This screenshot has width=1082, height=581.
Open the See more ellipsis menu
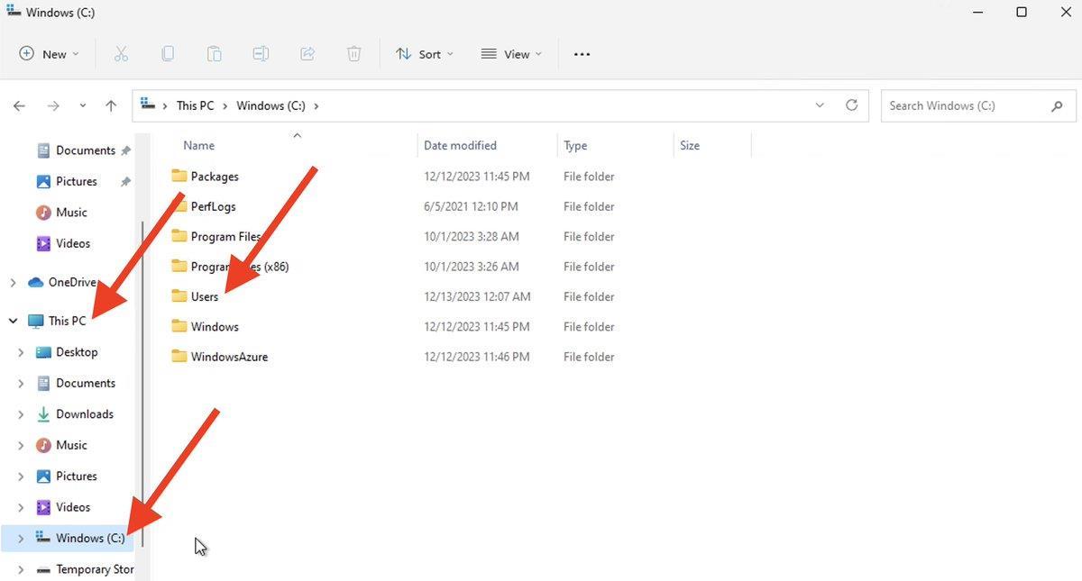pyautogui.click(x=582, y=54)
